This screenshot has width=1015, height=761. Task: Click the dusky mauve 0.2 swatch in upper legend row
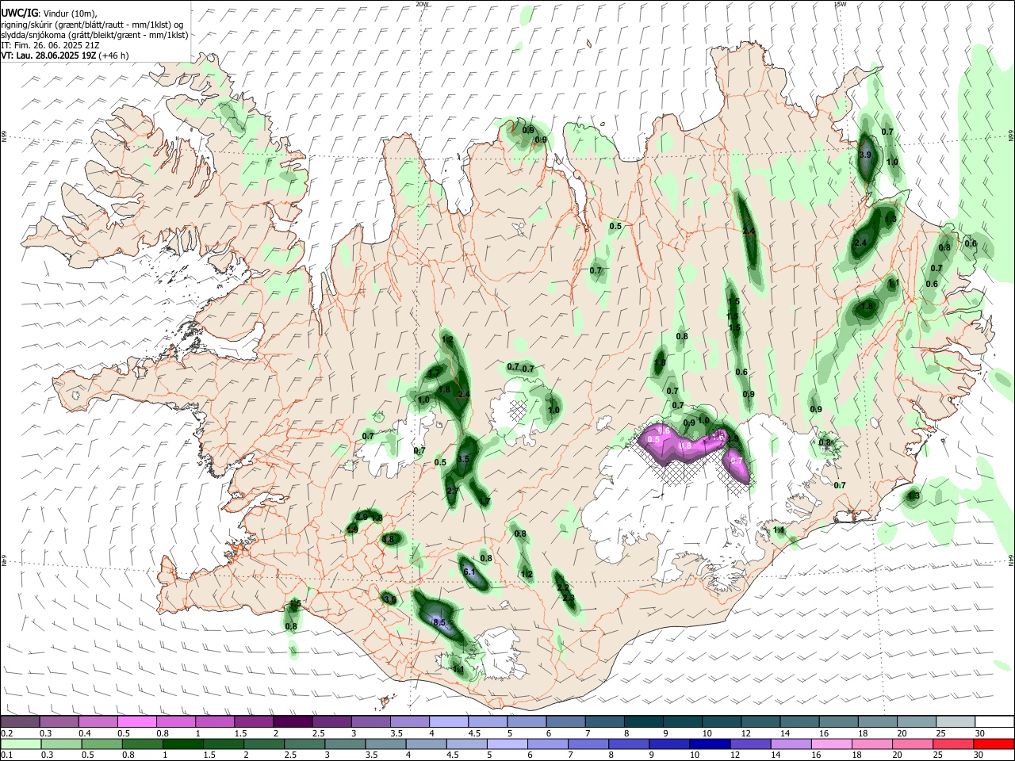[20, 722]
